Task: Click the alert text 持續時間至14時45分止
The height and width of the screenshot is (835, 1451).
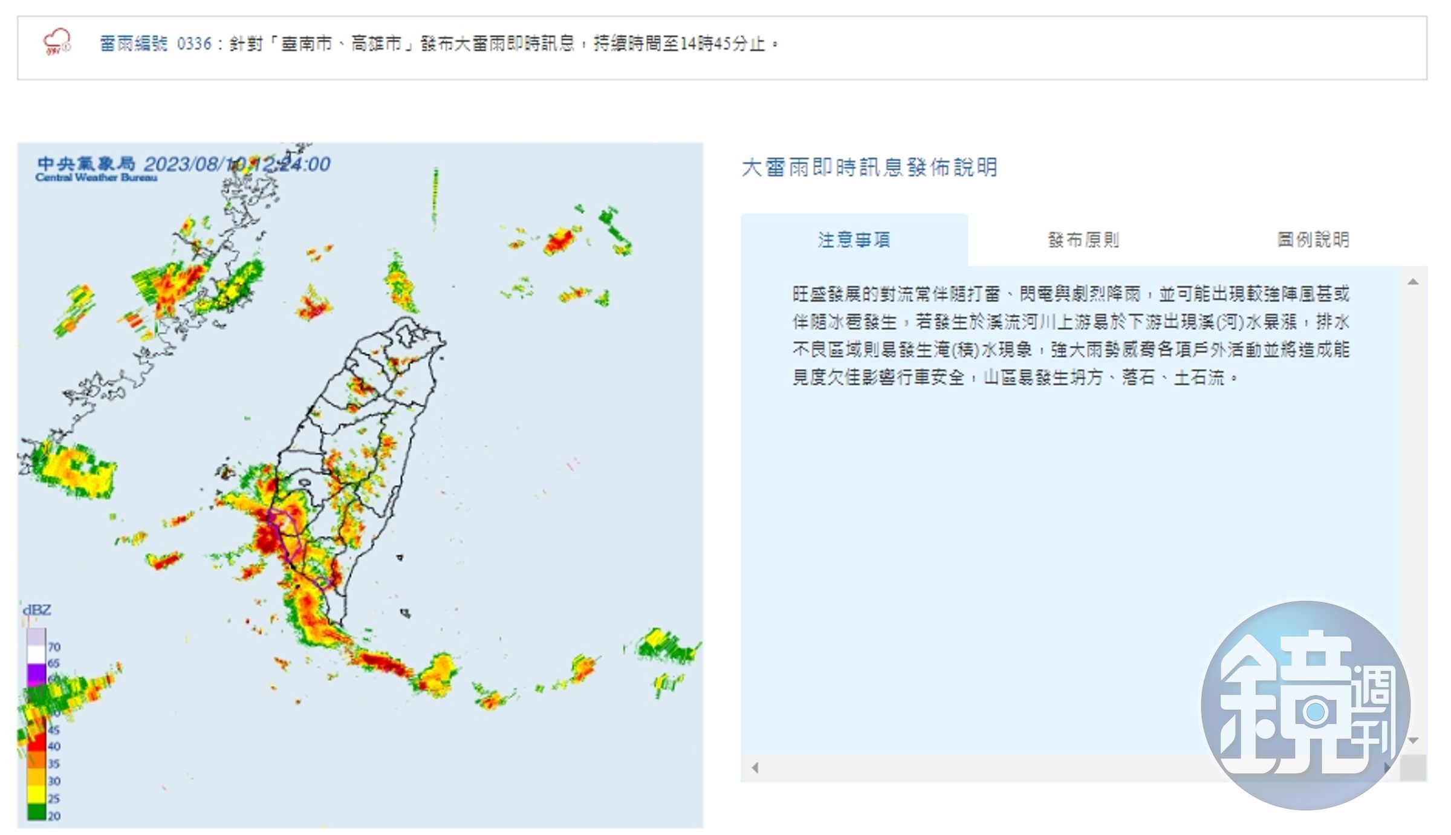Action: (x=680, y=44)
